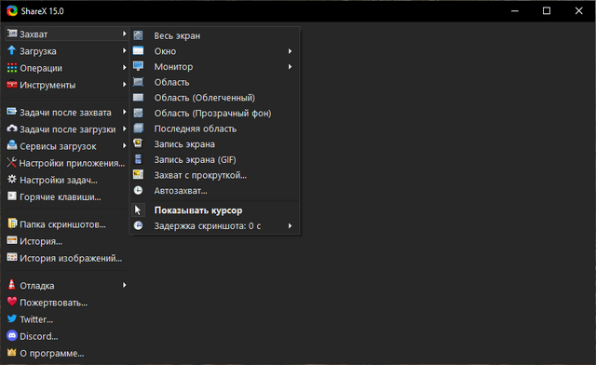Click the fullscreen capture icon beside Весь экран
596x365 pixels.
pos(138,35)
